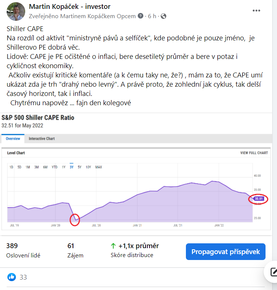Viewport: 277px width, 290px height.
Task: Click VIEW FULL CHART link
Action: click(x=254, y=153)
